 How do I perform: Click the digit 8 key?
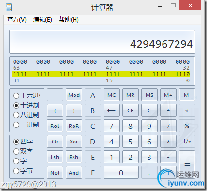(131, 126)
